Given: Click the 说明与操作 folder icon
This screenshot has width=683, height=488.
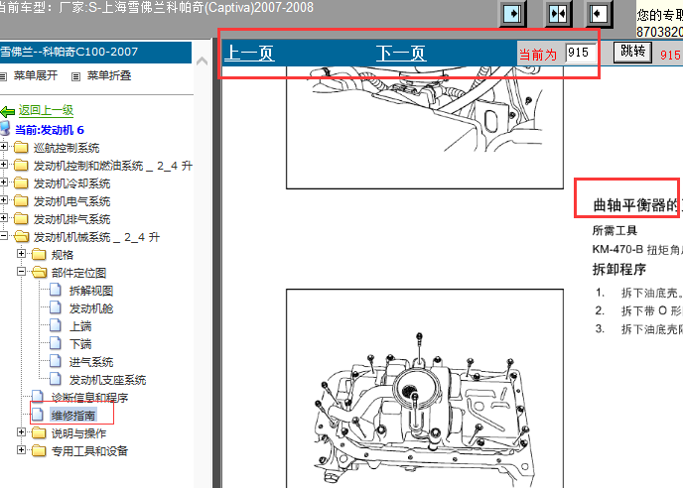Looking at the screenshot, I should pyautogui.click(x=39, y=432).
